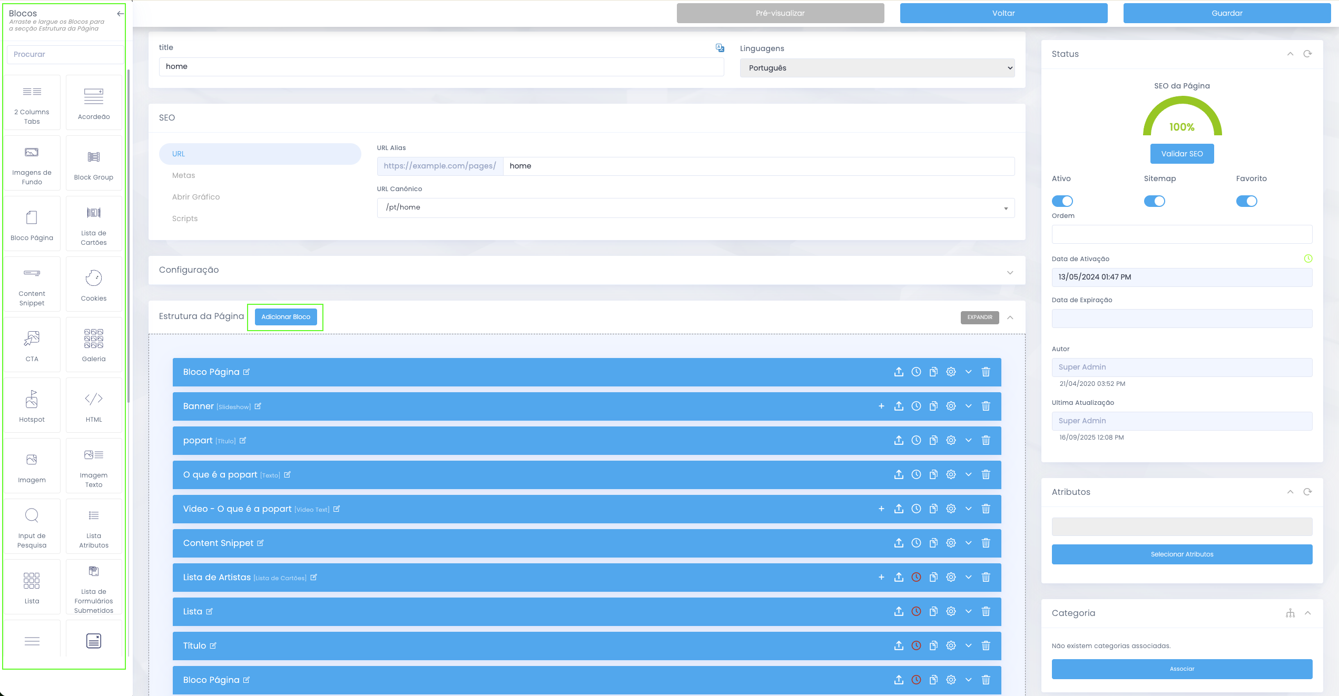
Task: Open the URL Canónico dropdown
Action: pyautogui.click(x=696, y=208)
